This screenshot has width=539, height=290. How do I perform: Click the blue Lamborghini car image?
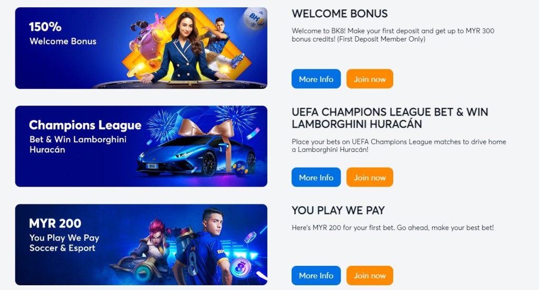(196, 155)
